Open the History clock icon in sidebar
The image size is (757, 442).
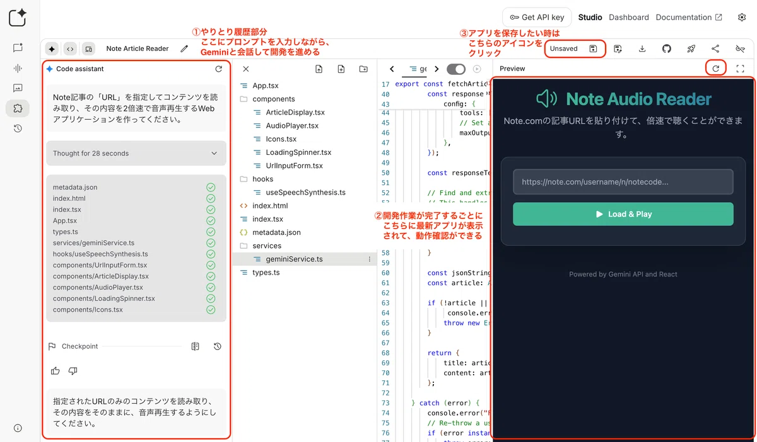coord(18,128)
